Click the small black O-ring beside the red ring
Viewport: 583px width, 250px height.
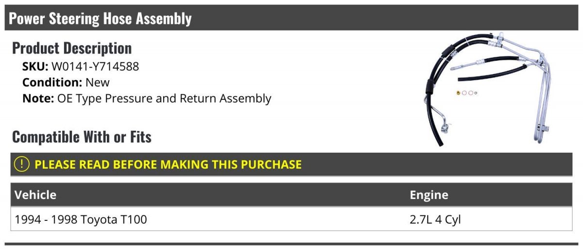(476, 93)
